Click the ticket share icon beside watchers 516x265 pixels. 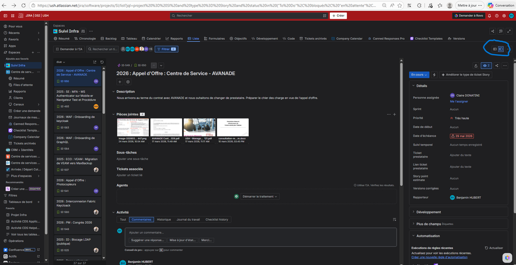(x=497, y=66)
